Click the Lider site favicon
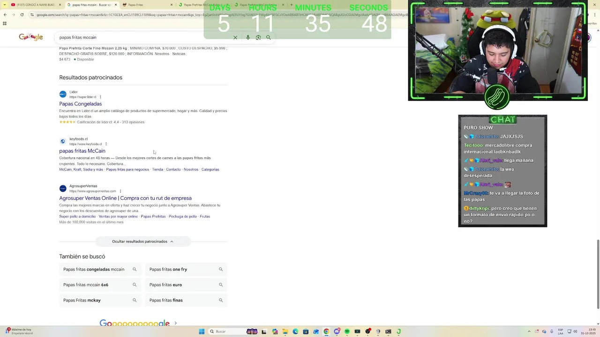Screen dimensions: 600x337 point(63,94)
